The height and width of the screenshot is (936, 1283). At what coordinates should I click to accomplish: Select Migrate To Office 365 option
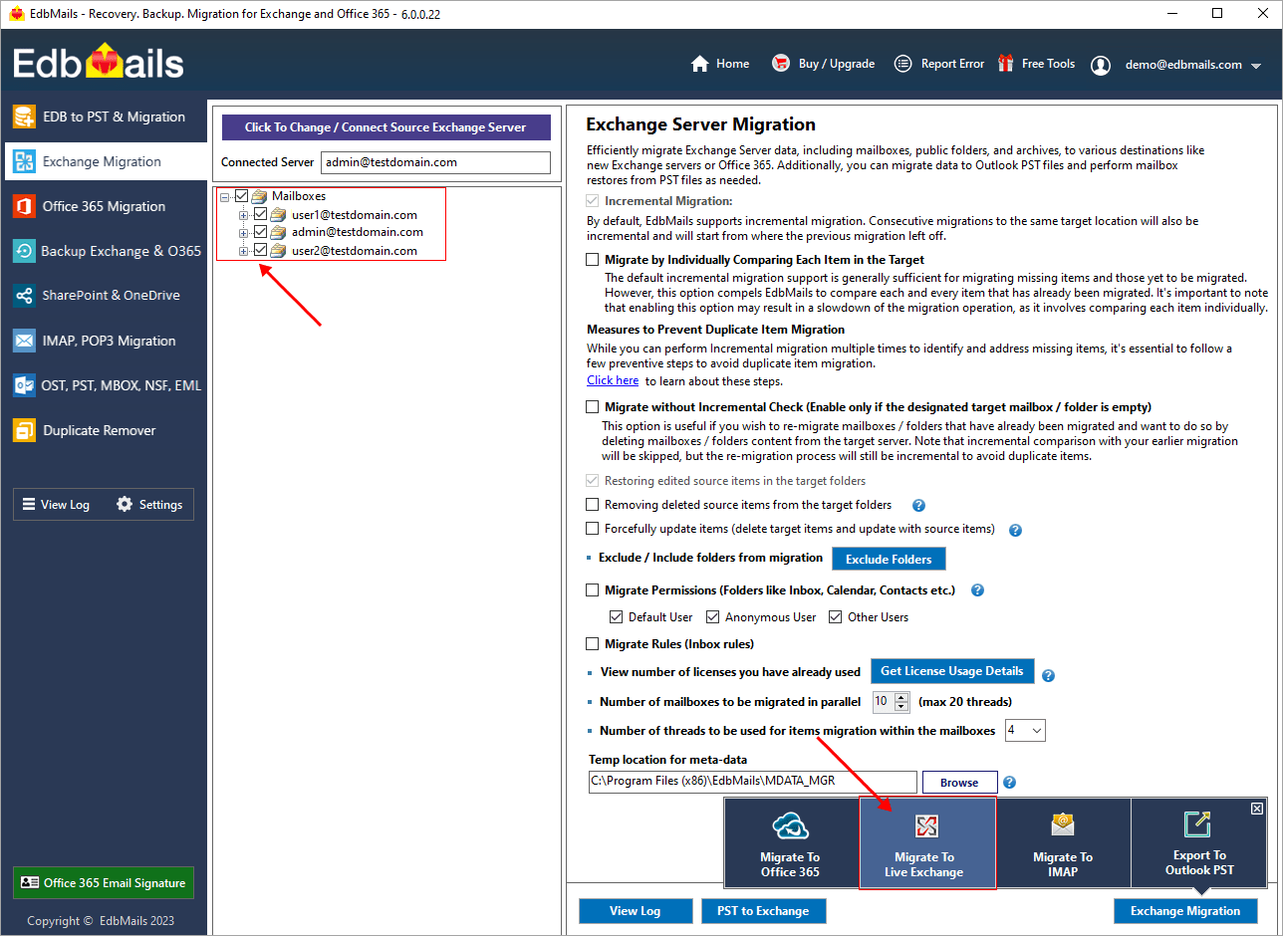pyautogui.click(x=790, y=842)
